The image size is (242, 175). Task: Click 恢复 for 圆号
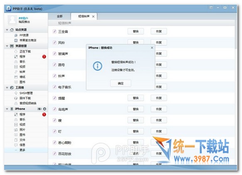click(x=161, y=65)
